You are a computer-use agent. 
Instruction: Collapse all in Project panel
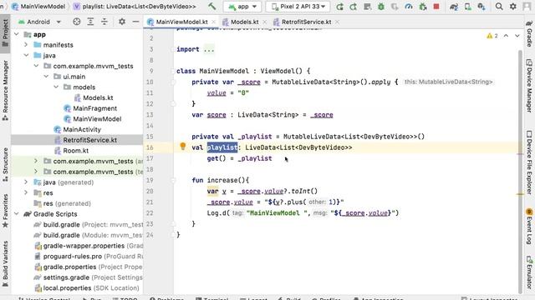click(x=104, y=22)
